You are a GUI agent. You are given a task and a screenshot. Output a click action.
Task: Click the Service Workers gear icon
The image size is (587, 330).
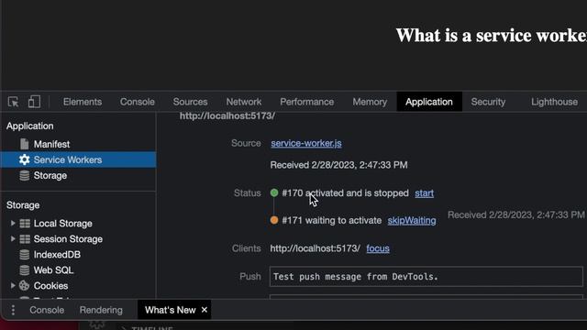click(x=25, y=159)
